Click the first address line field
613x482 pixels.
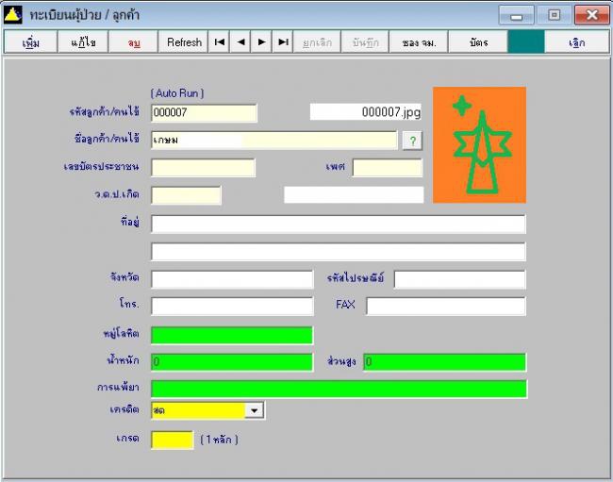click(339, 224)
